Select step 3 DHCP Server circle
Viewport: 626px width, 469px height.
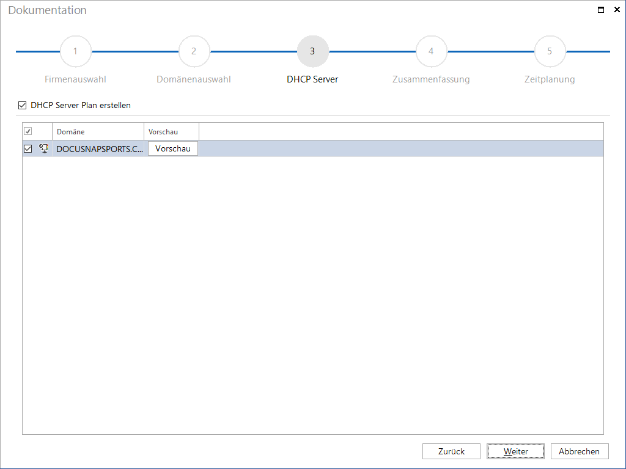(x=312, y=51)
